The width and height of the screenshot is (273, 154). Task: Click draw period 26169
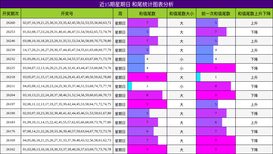(10, 140)
